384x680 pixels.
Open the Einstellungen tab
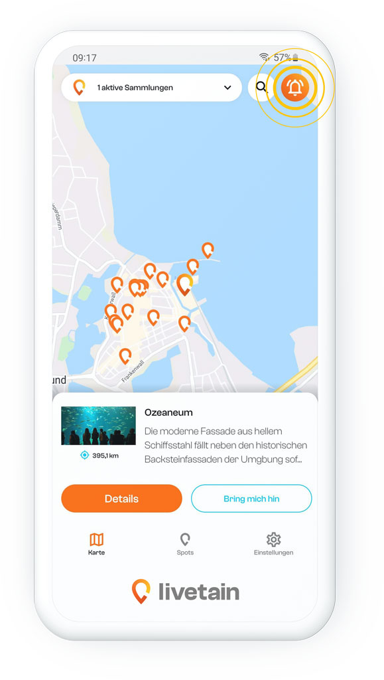tap(274, 545)
